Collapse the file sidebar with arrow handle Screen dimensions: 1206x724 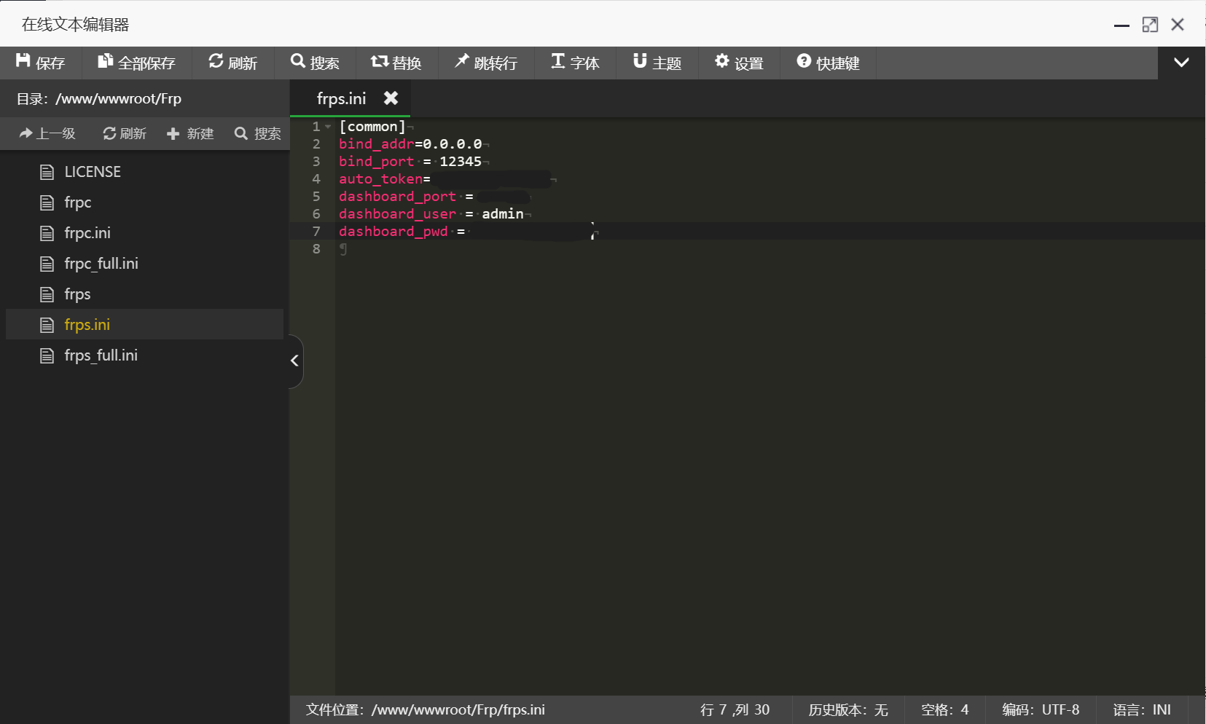[294, 361]
